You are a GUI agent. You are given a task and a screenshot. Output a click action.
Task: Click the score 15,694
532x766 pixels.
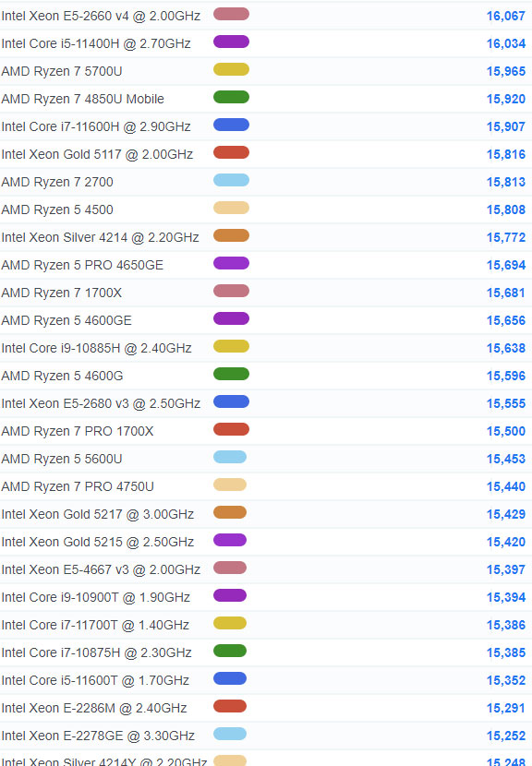(x=506, y=265)
